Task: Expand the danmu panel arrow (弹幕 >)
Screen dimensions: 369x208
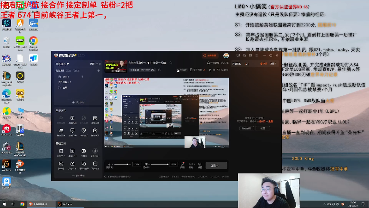Action: coord(273,64)
